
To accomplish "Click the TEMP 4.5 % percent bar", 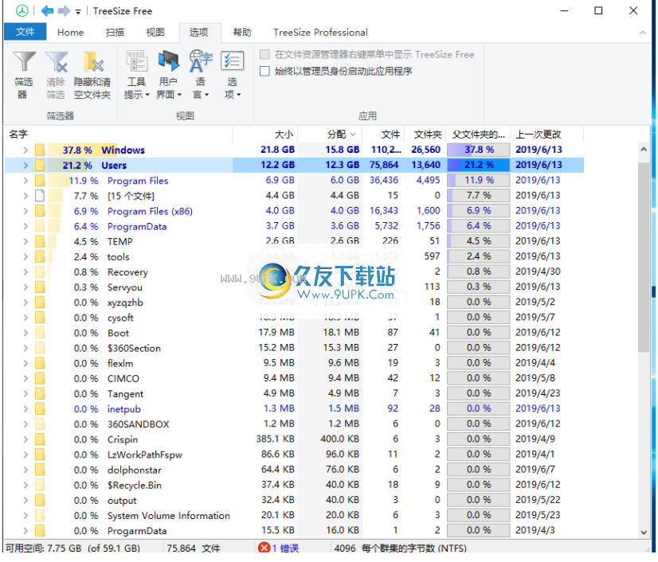I will (479, 241).
